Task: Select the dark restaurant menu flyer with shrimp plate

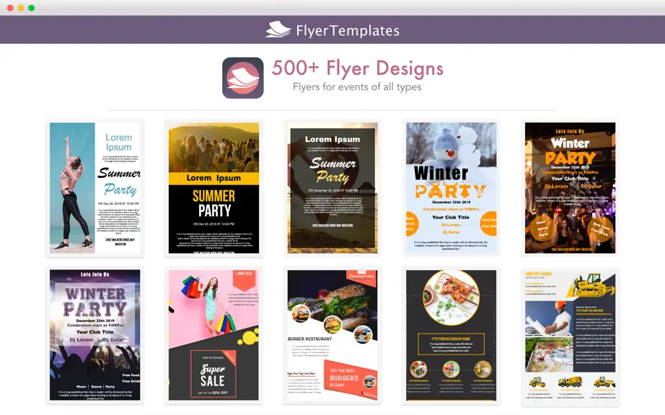Action: point(452,335)
